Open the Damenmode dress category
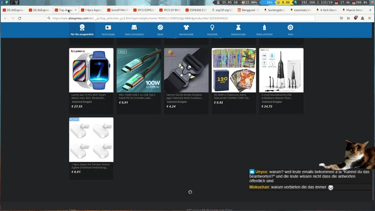This screenshot has width=375, height=211. tap(238, 30)
